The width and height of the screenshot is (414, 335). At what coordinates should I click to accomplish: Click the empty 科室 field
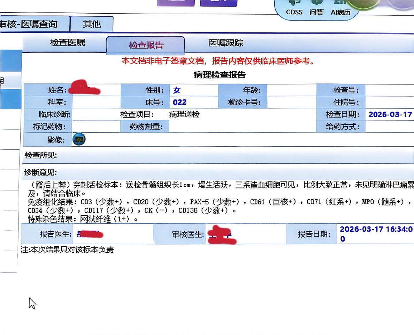coord(96,102)
